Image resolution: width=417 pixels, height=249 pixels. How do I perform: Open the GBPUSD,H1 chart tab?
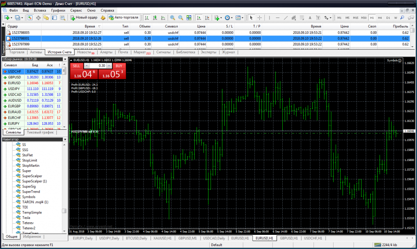289,238
